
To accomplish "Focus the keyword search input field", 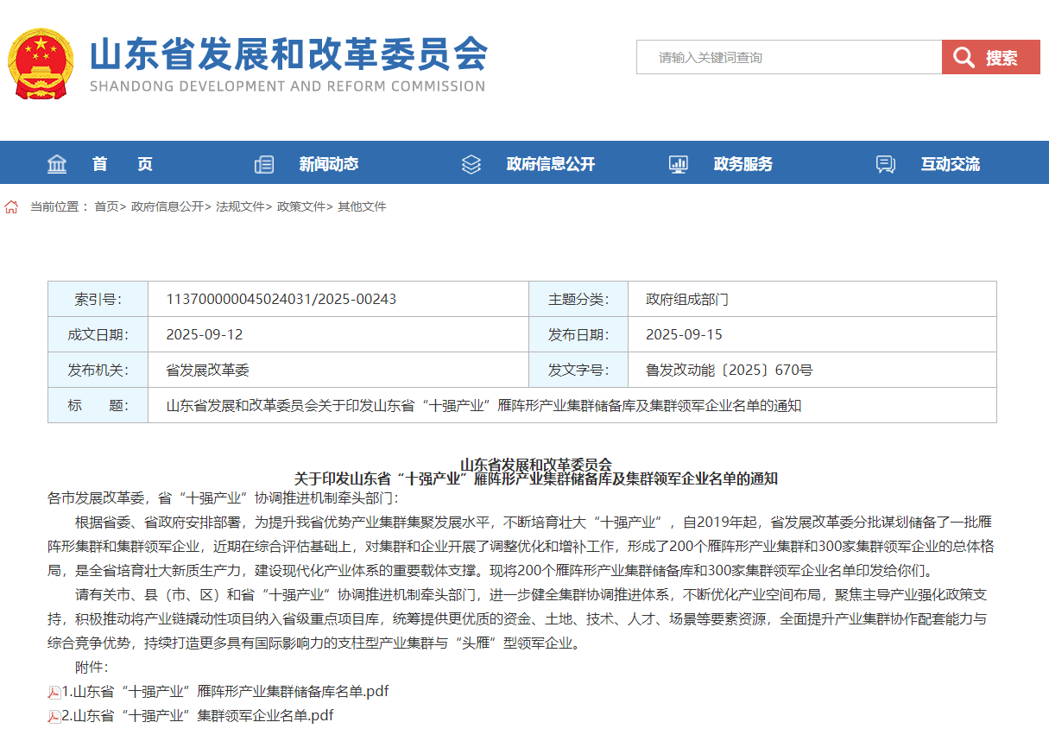I will 788,58.
